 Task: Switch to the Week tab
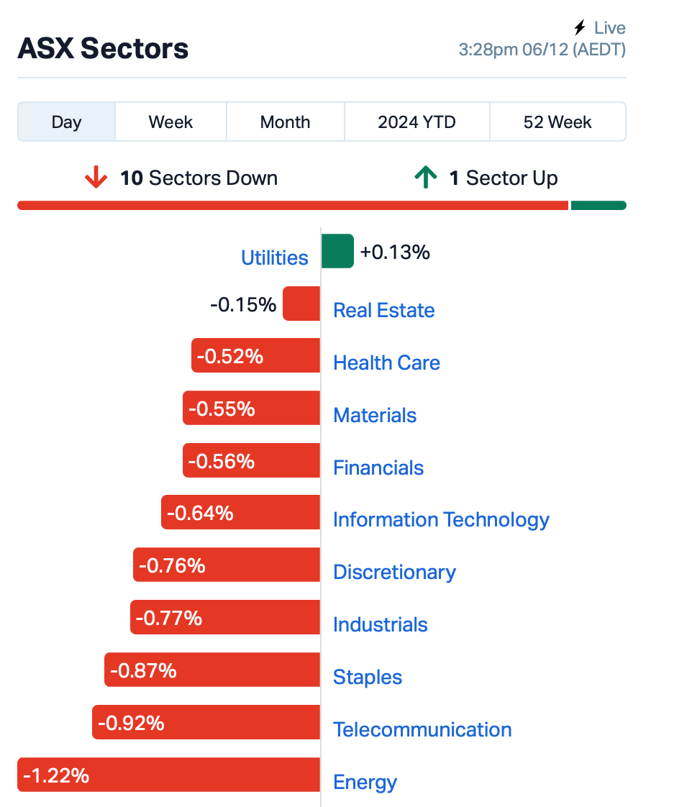[x=170, y=122]
